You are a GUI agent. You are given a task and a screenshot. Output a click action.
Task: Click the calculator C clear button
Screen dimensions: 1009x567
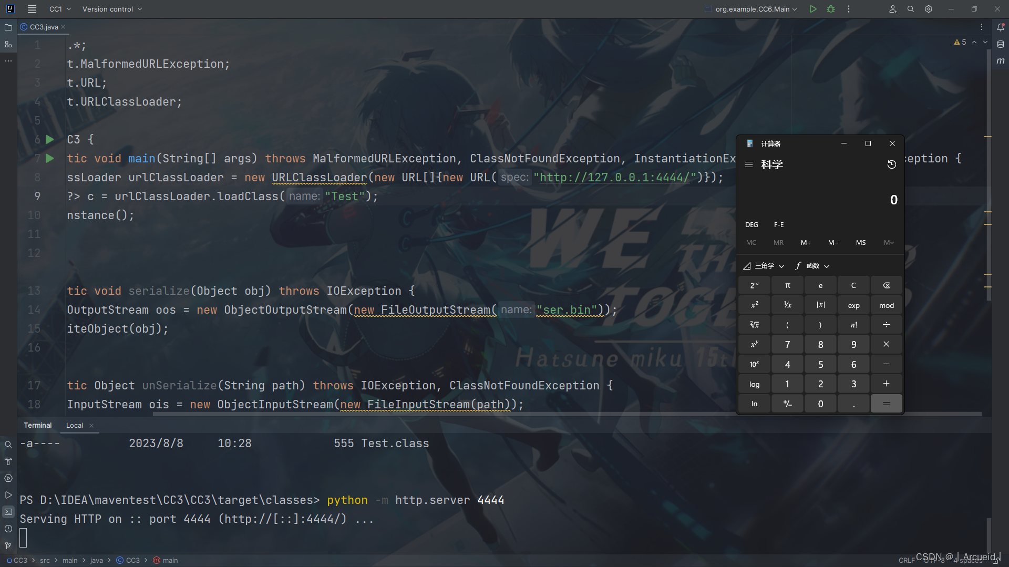point(853,285)
